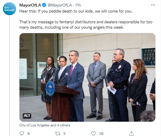This screenshot has height=136, width=161.
Task: Click the retweet count 5
Action: [x=64, y=134]
